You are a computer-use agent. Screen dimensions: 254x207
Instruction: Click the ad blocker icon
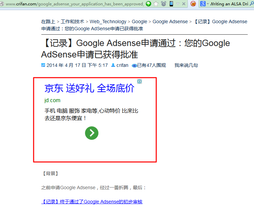193,4
